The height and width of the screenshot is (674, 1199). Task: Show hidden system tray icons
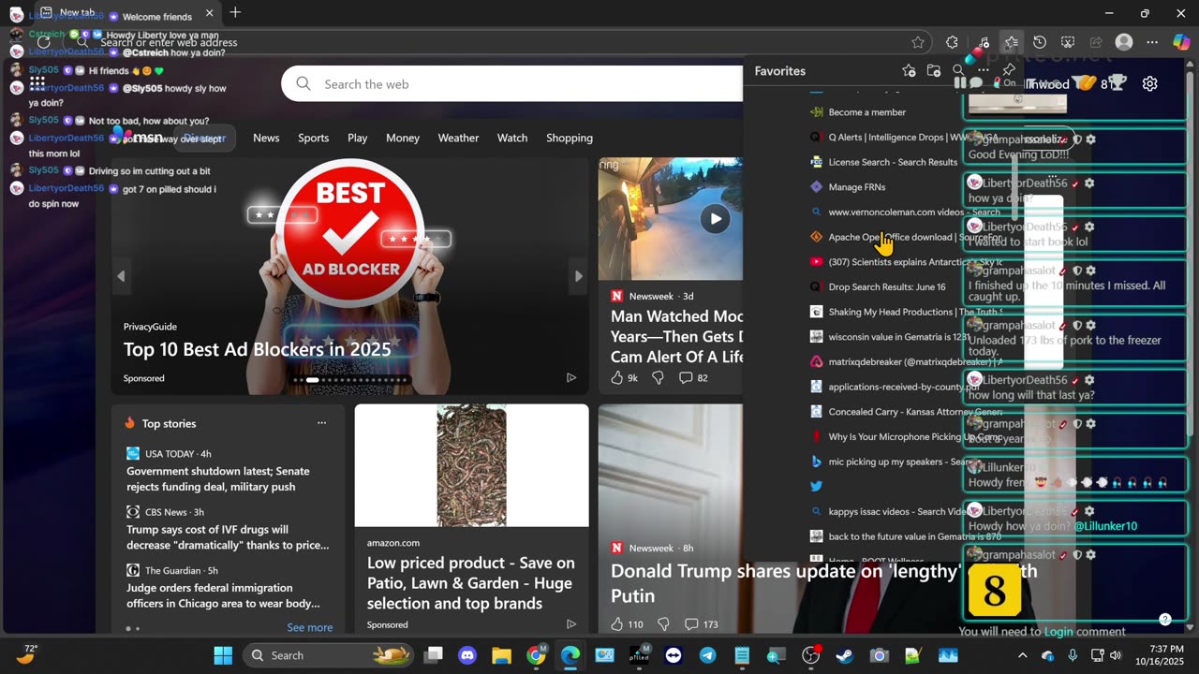(1023, 655)
